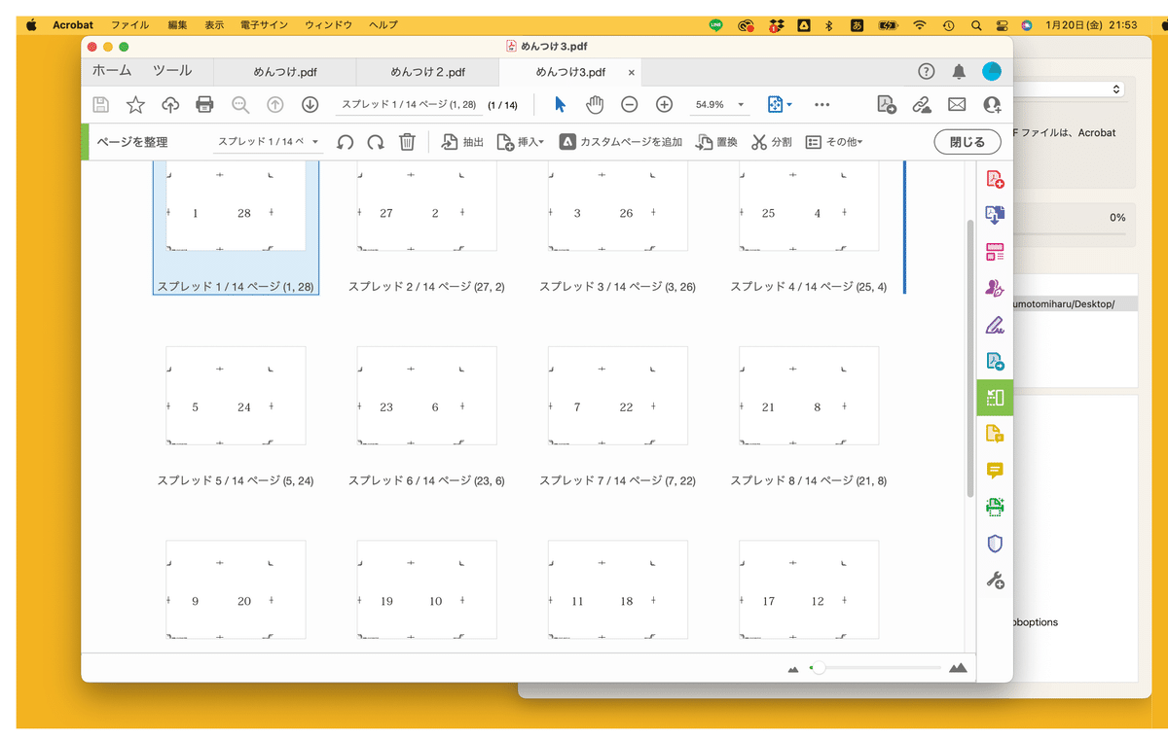
Task: Zoom in with the plus icon
Action: [664, 104]
